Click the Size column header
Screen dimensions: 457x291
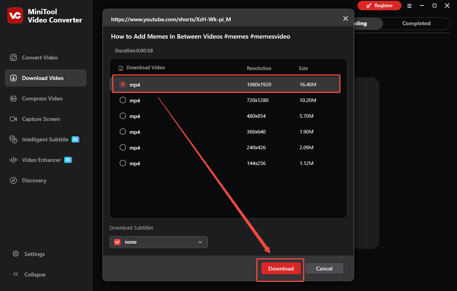(x=303, y=68)
